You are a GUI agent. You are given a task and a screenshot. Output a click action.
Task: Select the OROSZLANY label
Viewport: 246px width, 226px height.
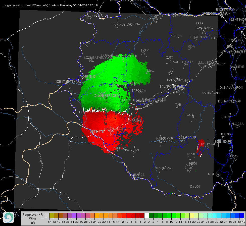point(200,37)
